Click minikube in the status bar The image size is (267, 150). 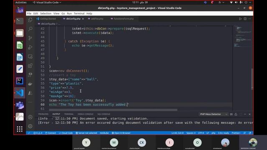pyautogui.click(x=104, y=133)
